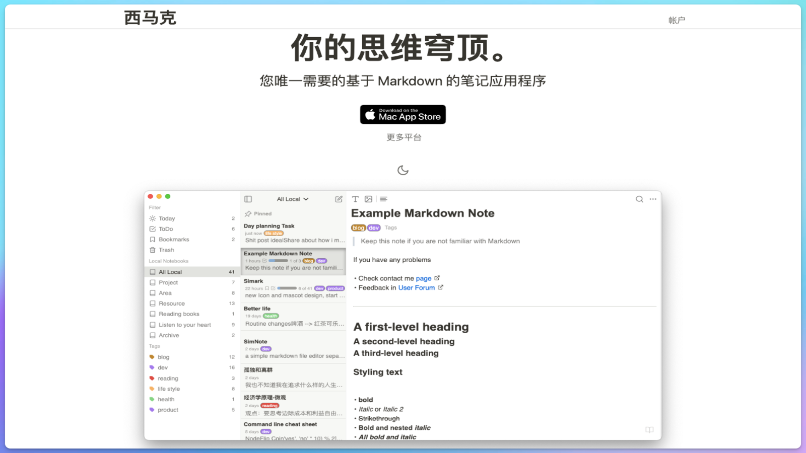Select the Today filter in the sidebar
This screenshot has height=453, width=806.
coord(166,218)
